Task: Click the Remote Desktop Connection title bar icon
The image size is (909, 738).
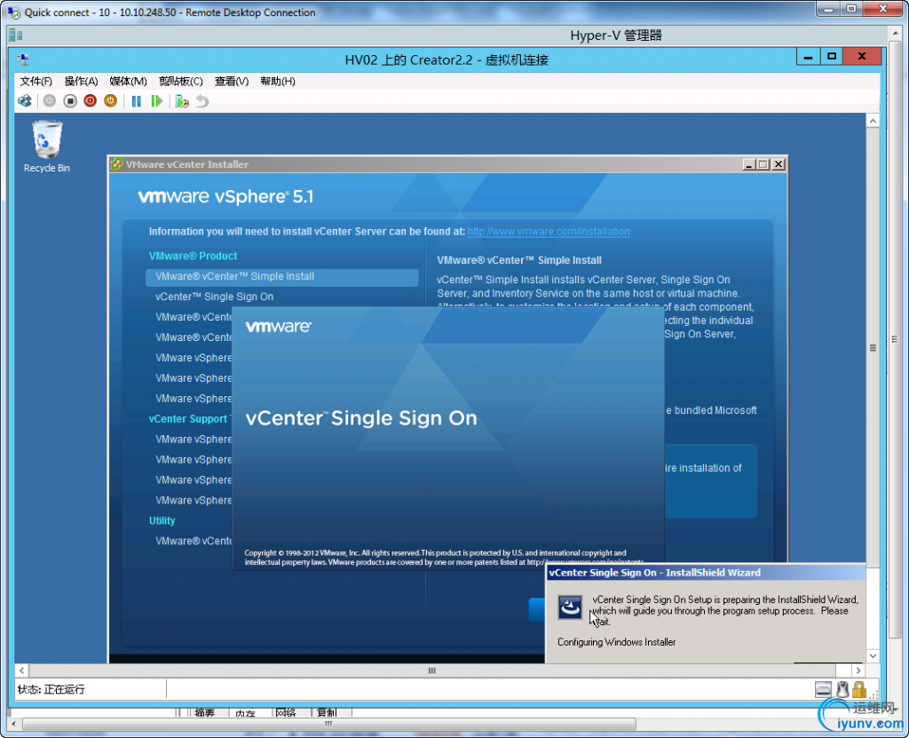Action: [x=14, y=12]
